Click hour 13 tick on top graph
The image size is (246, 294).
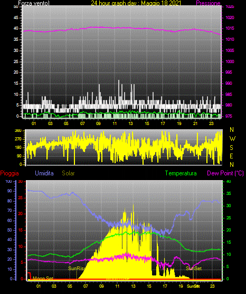(130, 123)
